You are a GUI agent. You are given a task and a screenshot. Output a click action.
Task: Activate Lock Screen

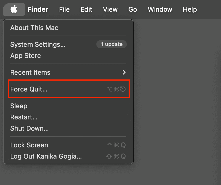click(29, 145)
